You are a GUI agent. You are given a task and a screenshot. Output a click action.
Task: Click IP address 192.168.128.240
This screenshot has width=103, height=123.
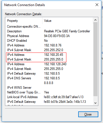55,64
